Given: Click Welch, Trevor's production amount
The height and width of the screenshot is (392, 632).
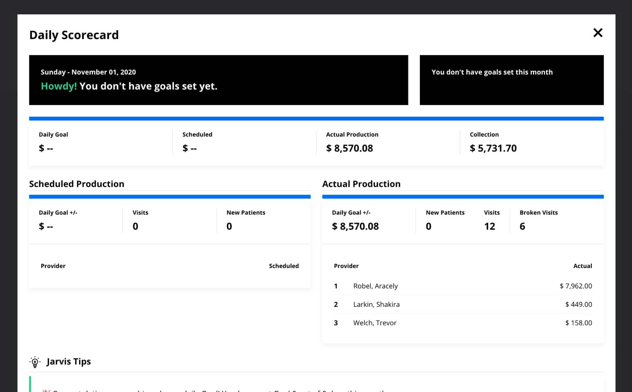Looking at the screenshot, I should point(578,323).
